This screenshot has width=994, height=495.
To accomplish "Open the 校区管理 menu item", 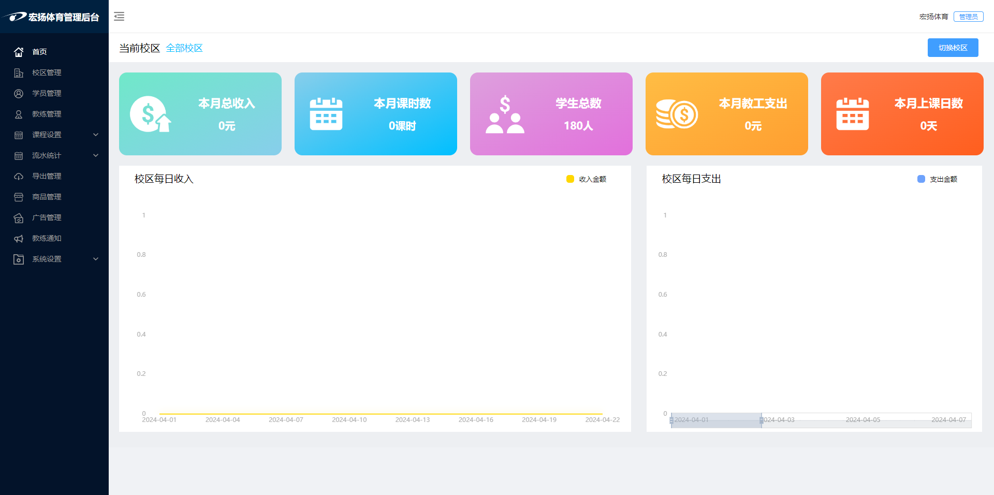I will pos(54,72).
